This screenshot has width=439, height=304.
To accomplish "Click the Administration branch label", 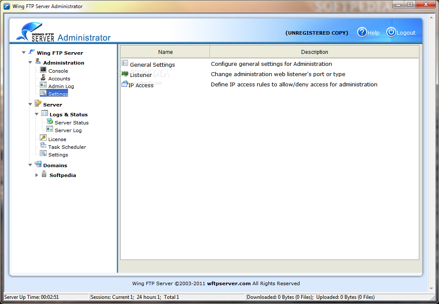I will pyautogui.click(x=64, y=63).
